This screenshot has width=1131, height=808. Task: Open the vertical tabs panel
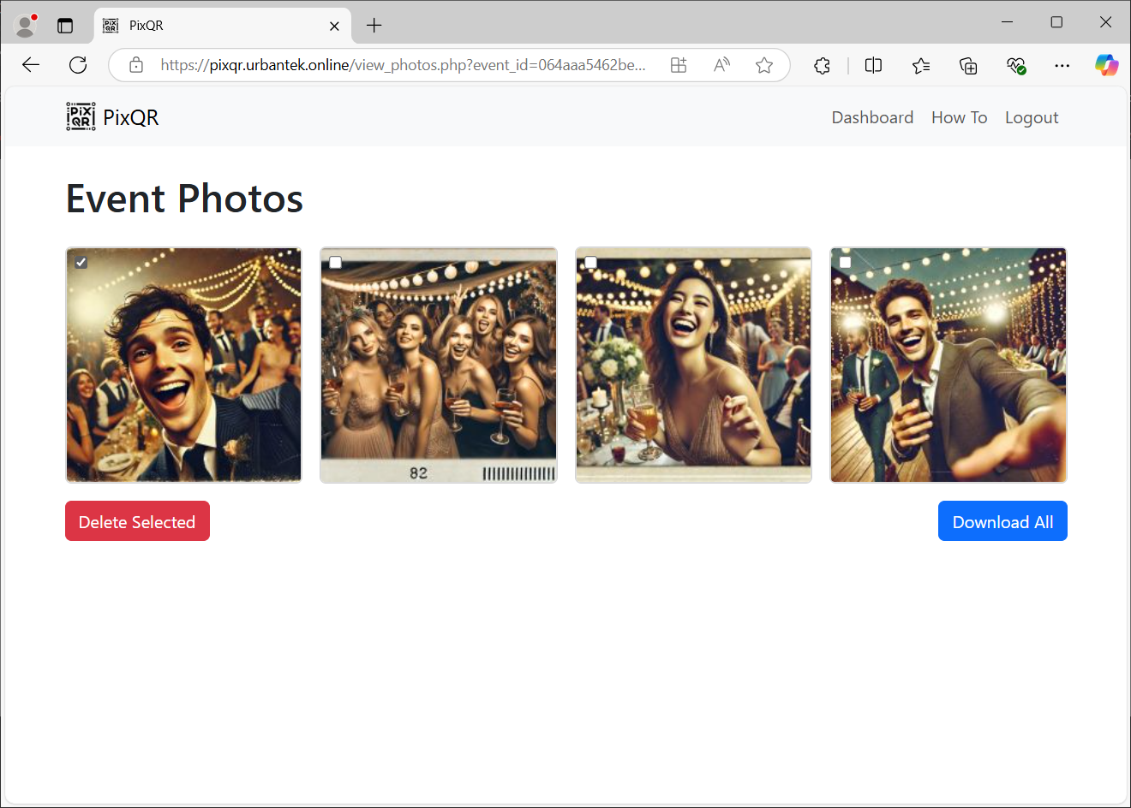(65, 25)
